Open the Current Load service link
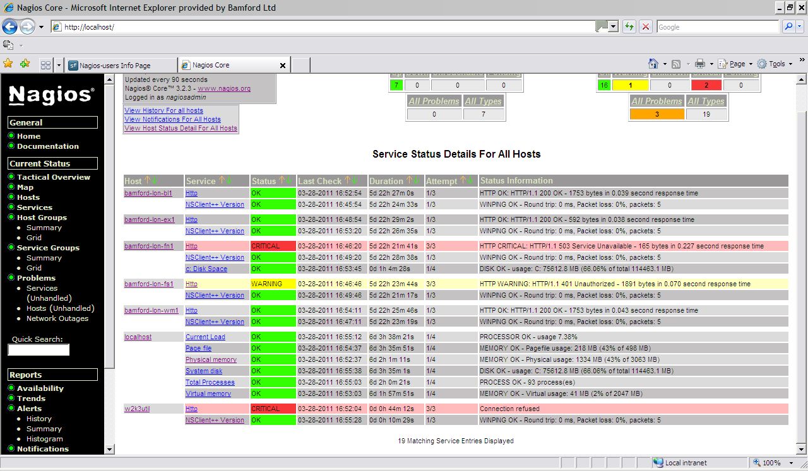This screenshot has width=808, height=471. [205, 337]
